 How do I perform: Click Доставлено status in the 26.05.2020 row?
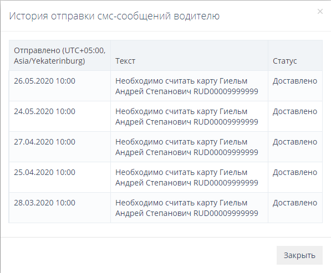[x=295, y=81]
